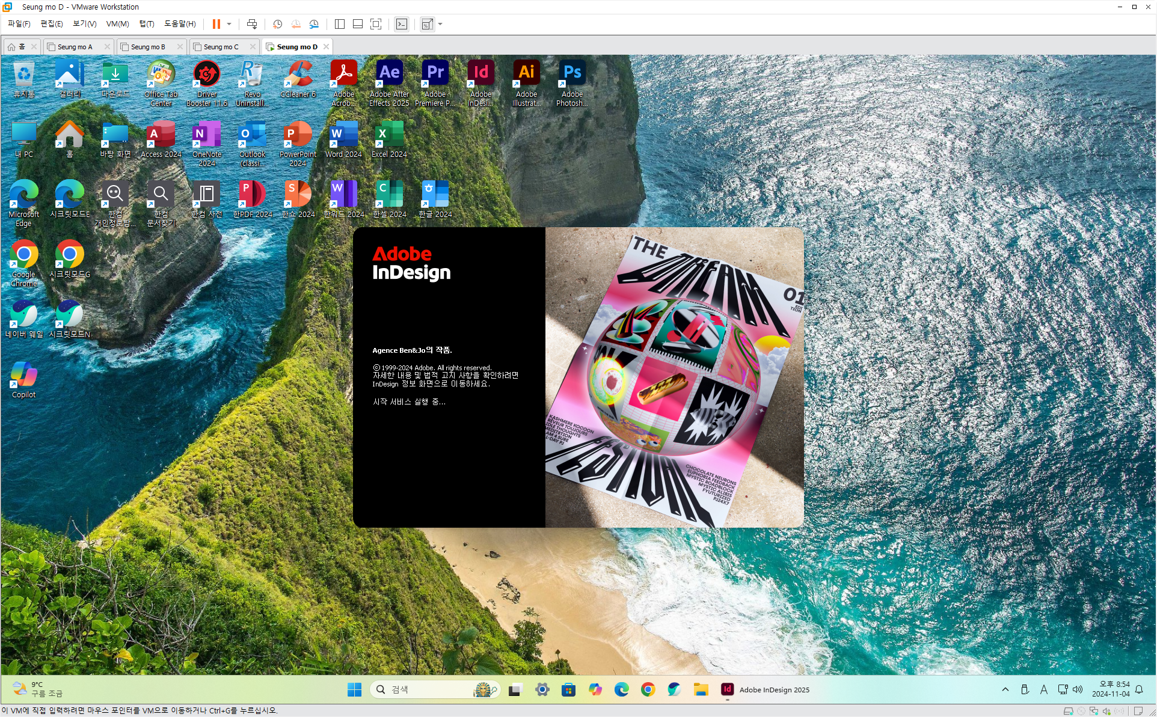Open the snapshot manager wrench icon
The image size is (1157, 717).
314,24
